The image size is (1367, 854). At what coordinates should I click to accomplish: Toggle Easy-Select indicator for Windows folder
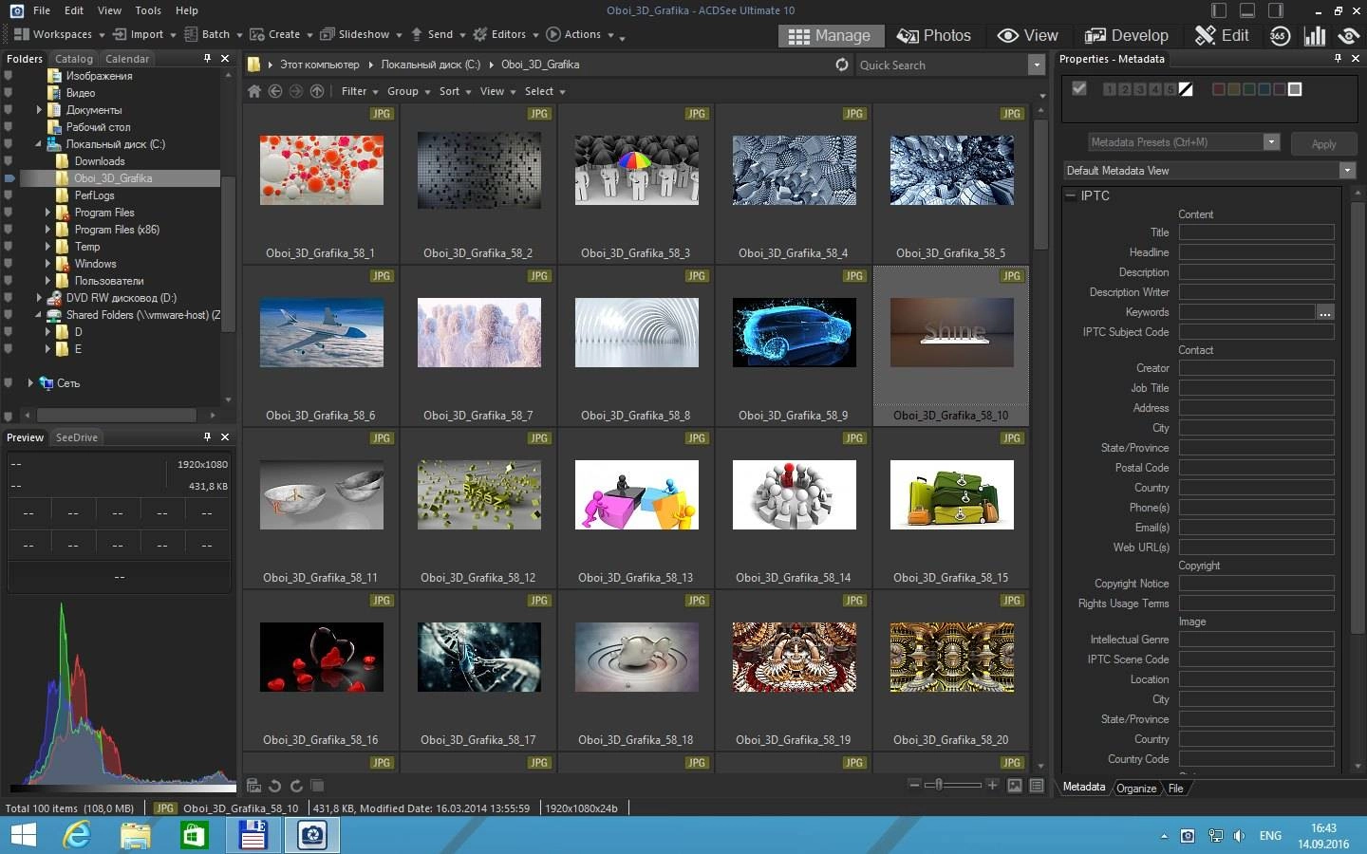[x=9, y=264]
